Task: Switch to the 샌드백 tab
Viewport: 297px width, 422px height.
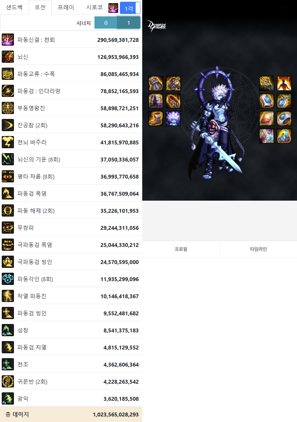Action: (14, 7)
